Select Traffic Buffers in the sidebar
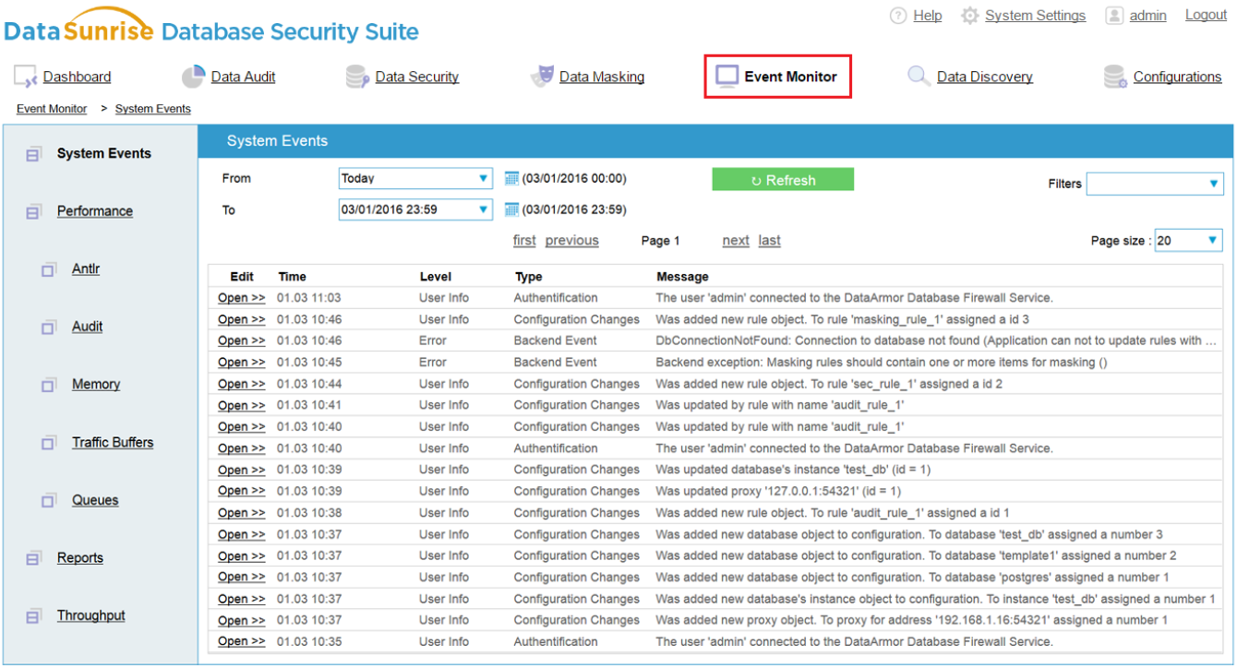The width and height of the screenshot is (1237, 668). tap(113, 442)
